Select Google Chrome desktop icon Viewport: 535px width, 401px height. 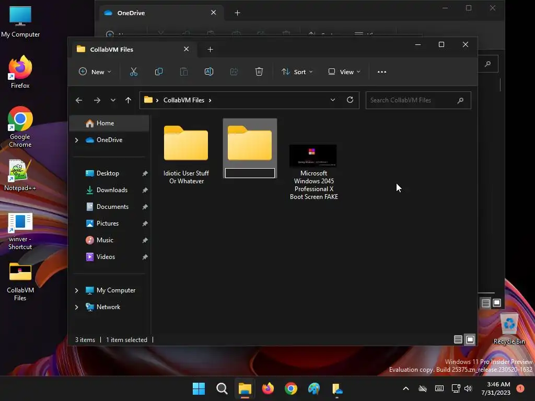click(20, 127)
